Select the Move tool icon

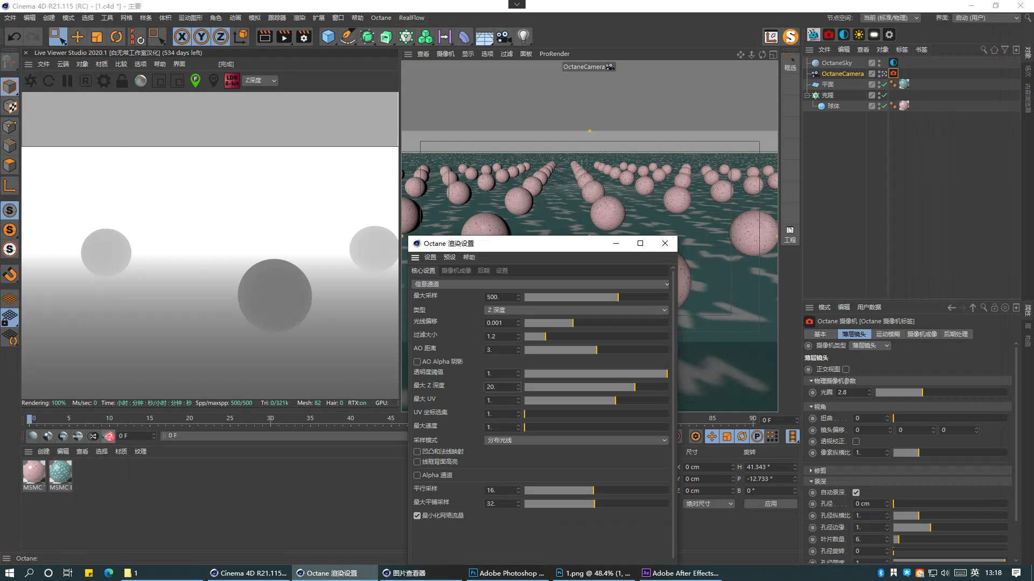click(78, 37)
